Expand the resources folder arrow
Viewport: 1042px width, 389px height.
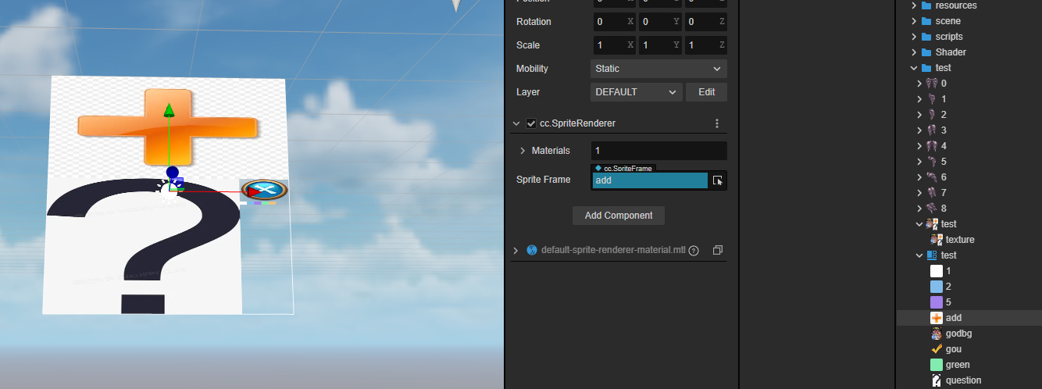click(914, 5)
